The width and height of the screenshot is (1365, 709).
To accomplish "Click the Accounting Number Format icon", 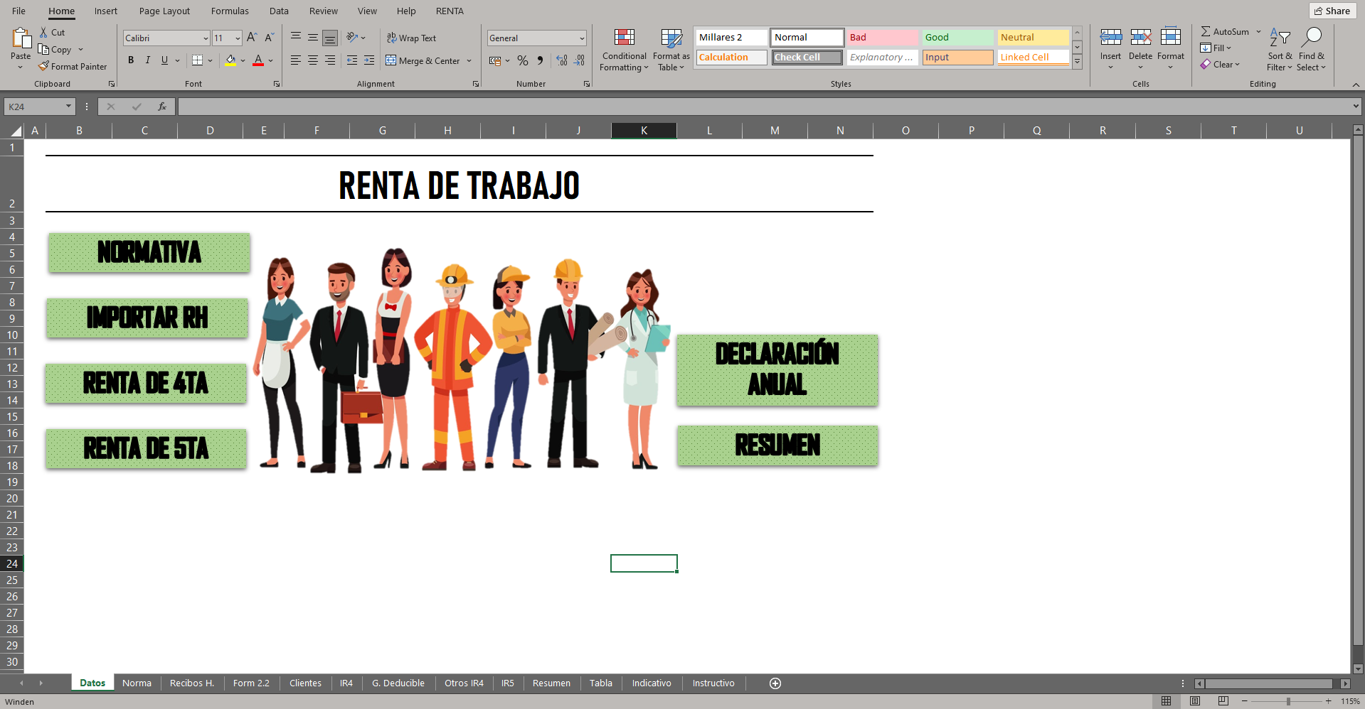I will [x=495, y=60].
